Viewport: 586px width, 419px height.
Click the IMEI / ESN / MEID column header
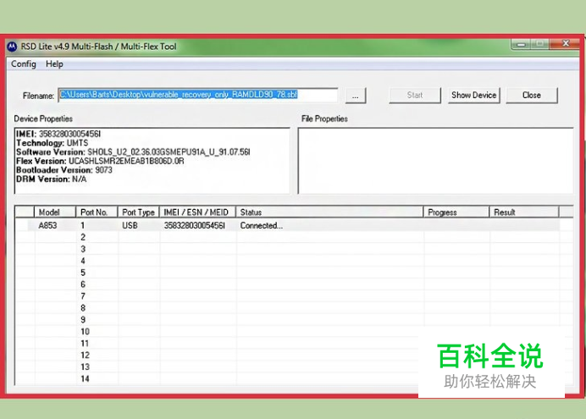tap(197, 212)
